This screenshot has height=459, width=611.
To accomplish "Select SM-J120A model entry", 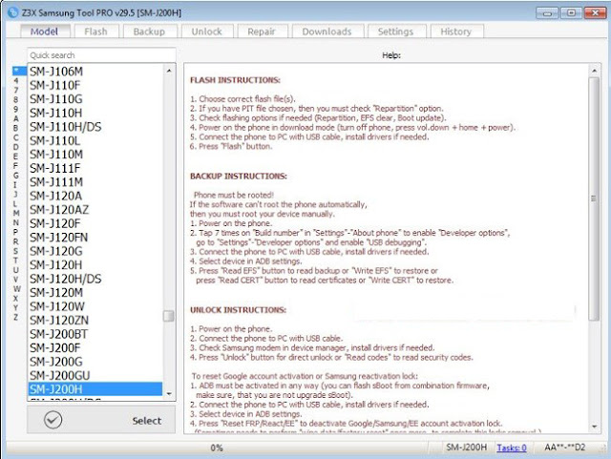I will [95, 196].
